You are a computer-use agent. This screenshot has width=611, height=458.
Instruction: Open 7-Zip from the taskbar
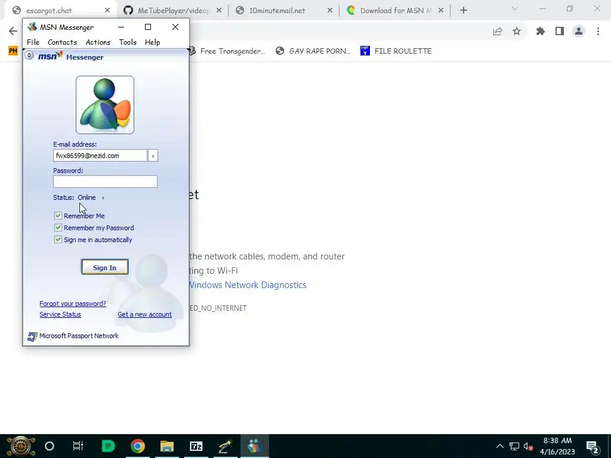tap(196, 446)
